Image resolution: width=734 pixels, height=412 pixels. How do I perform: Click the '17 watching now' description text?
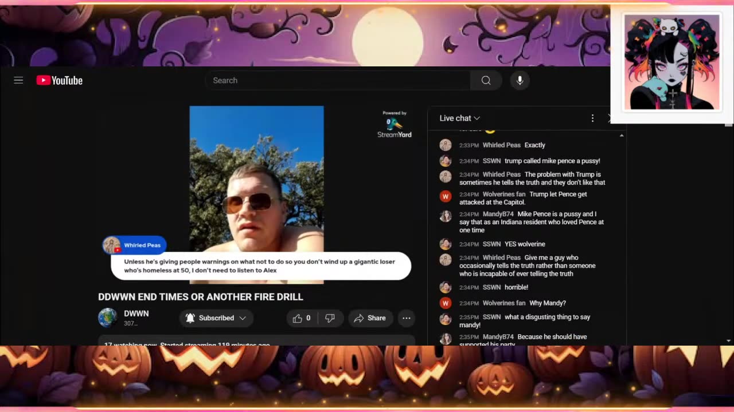[x=187, y=344]
